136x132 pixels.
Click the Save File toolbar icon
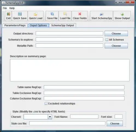(x=52, y=14)
